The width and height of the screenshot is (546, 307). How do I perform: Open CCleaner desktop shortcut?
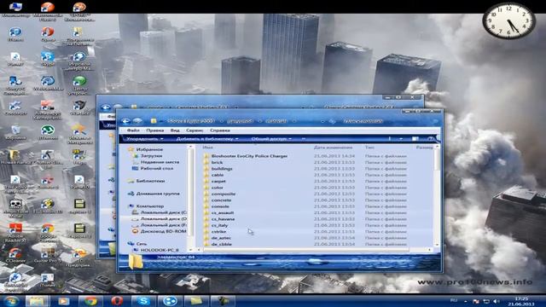point(15,255)
